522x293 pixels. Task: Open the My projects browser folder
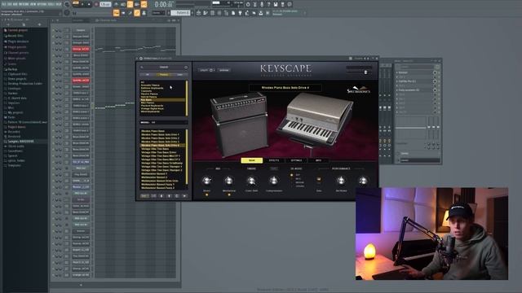coord(15,112)
